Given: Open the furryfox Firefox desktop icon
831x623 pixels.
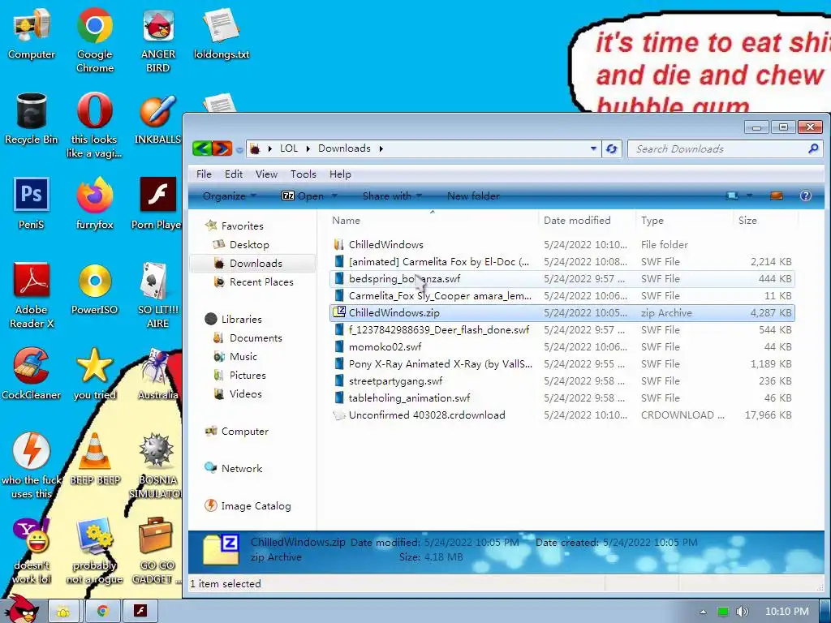Looking at the screenshot, I should pyautogui.click(x=94, y=204).
